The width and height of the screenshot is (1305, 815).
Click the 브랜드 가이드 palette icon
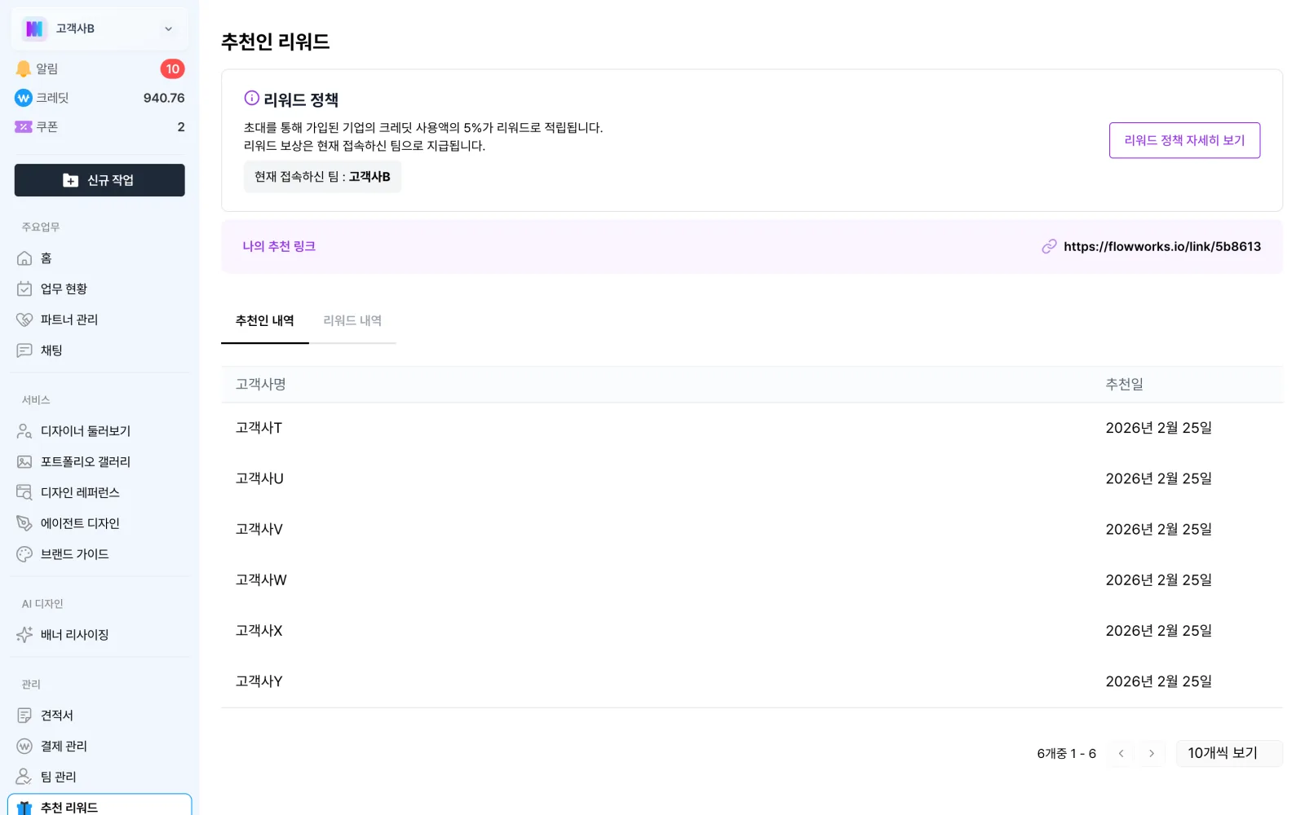[x=24, y=554]
